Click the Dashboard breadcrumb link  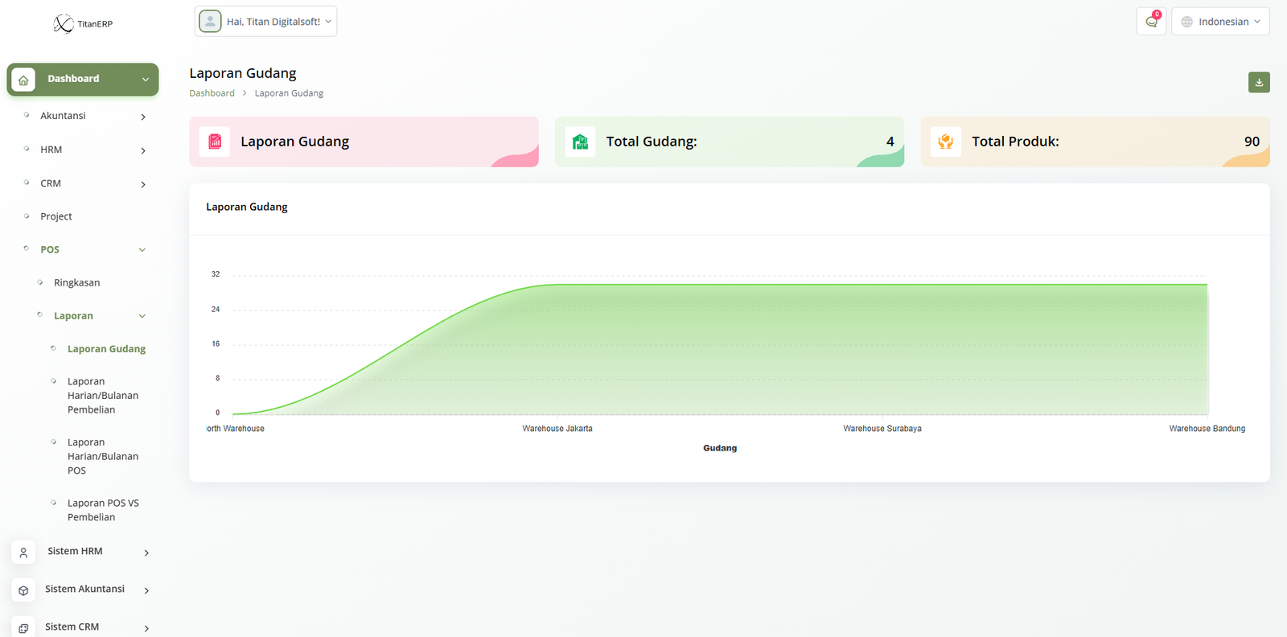pyautogui.click(x=212, y=93)
